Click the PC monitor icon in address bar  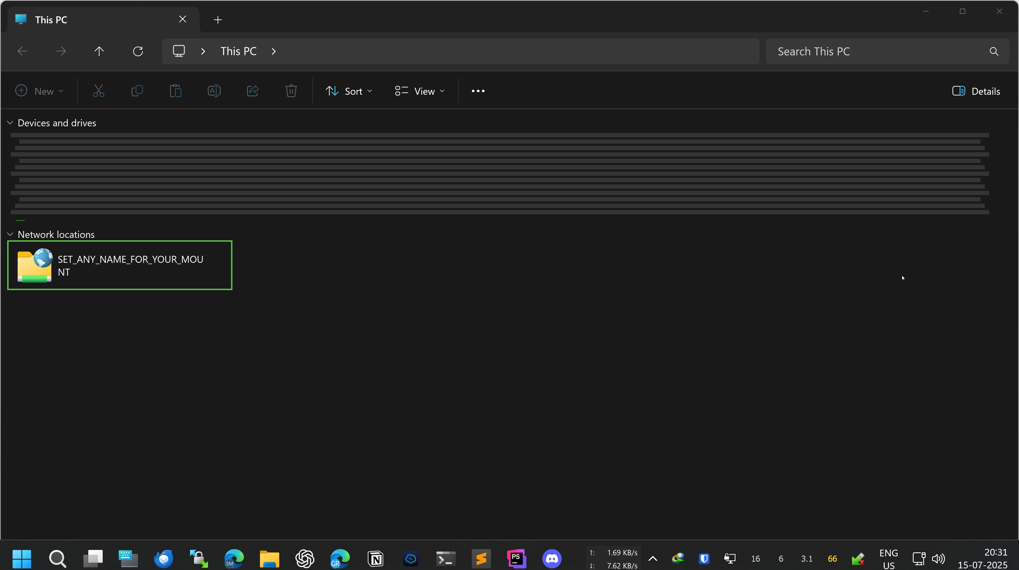click(179, 51)
